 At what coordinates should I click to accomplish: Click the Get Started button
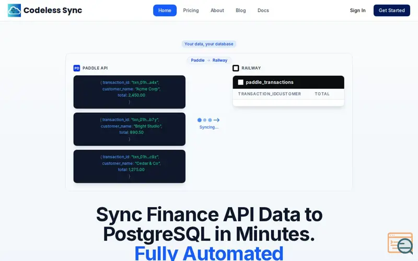391,10
